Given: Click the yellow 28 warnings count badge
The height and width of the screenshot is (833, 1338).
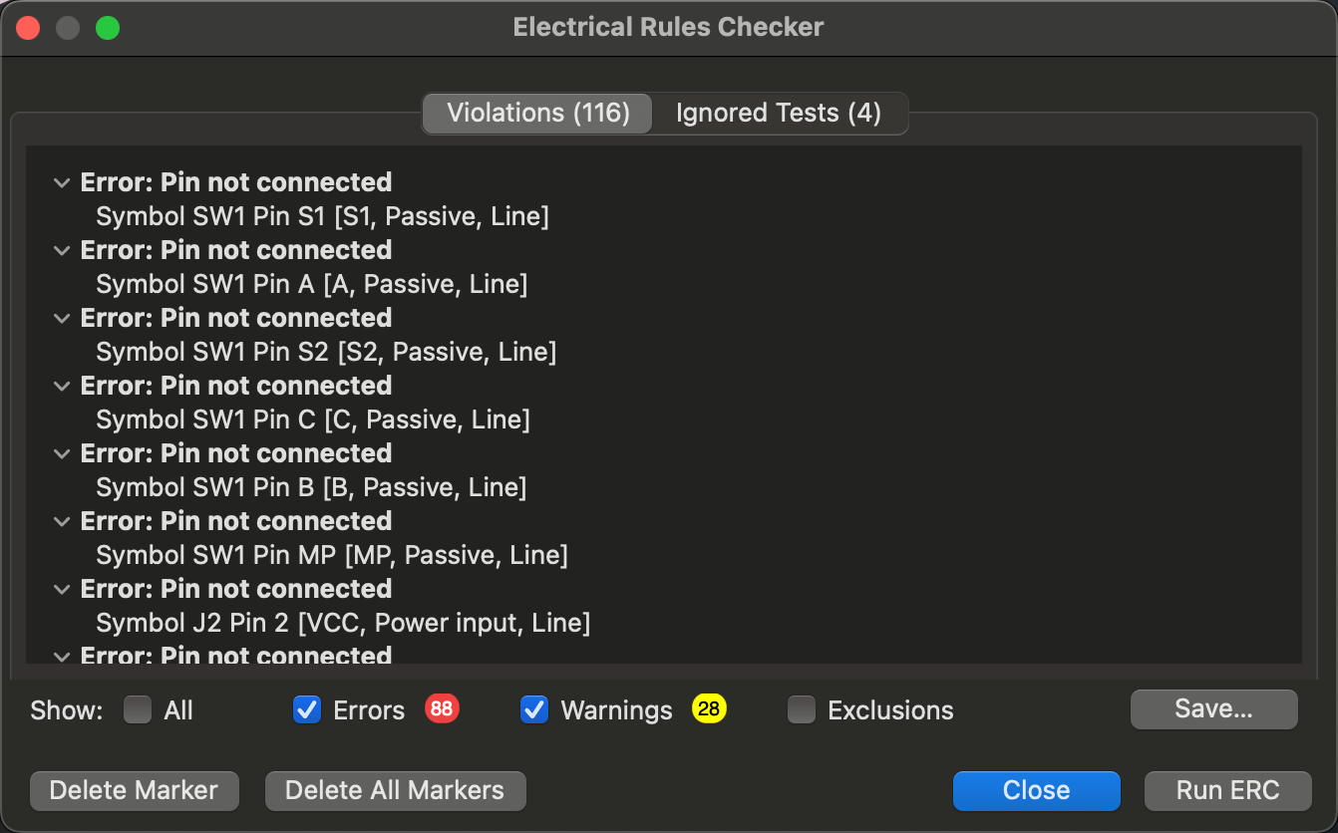Looking at the screenshot, I should click(709, 709).
